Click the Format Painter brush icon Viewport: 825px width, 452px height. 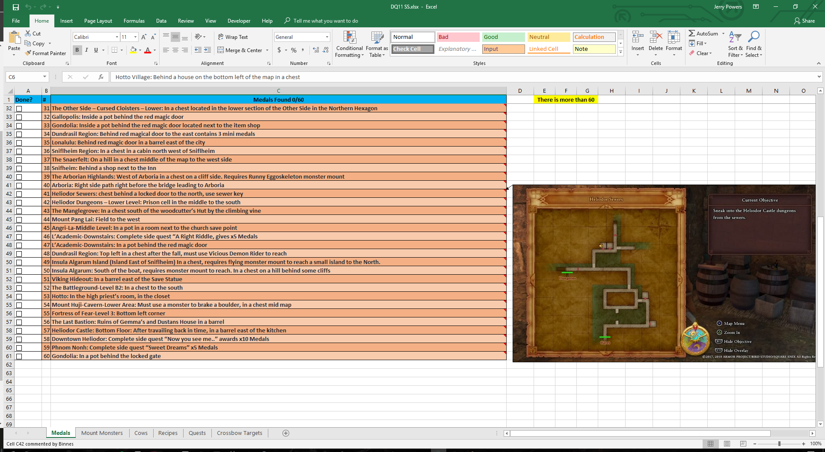pyautogui.click(x=28, y=53)
